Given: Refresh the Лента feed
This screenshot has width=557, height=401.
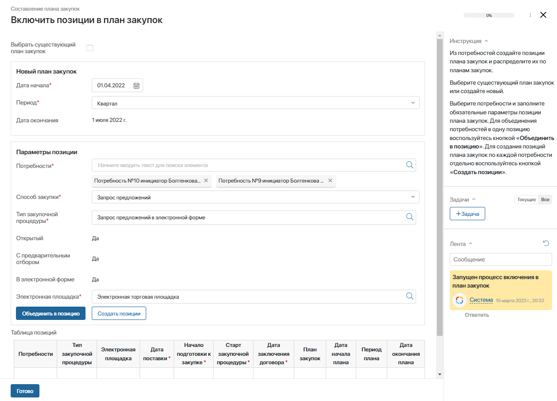Looking at the screenshot, I should [546, 243].
